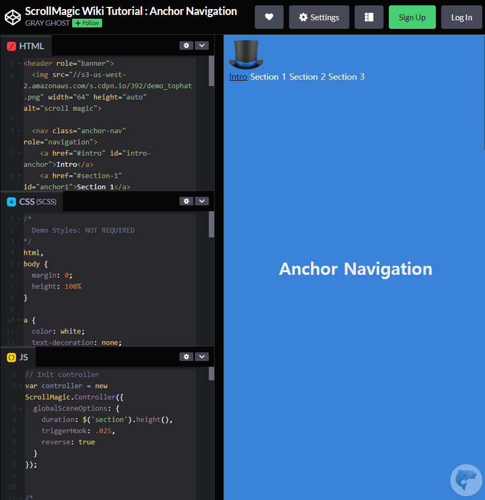The width and height of the screenshot is (485, 500).
Task: Fold JS line 3 globalSceneOptions block
Action: pos(21,409)
